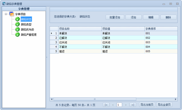Click the 批量添加 button
The image size is (182, 110).
[x=115, y=17]
